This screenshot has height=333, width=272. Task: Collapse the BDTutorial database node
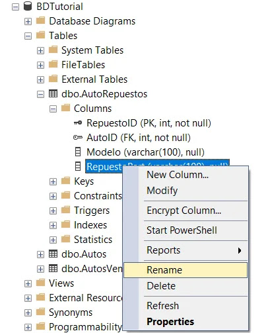click(x=15, y=7)
